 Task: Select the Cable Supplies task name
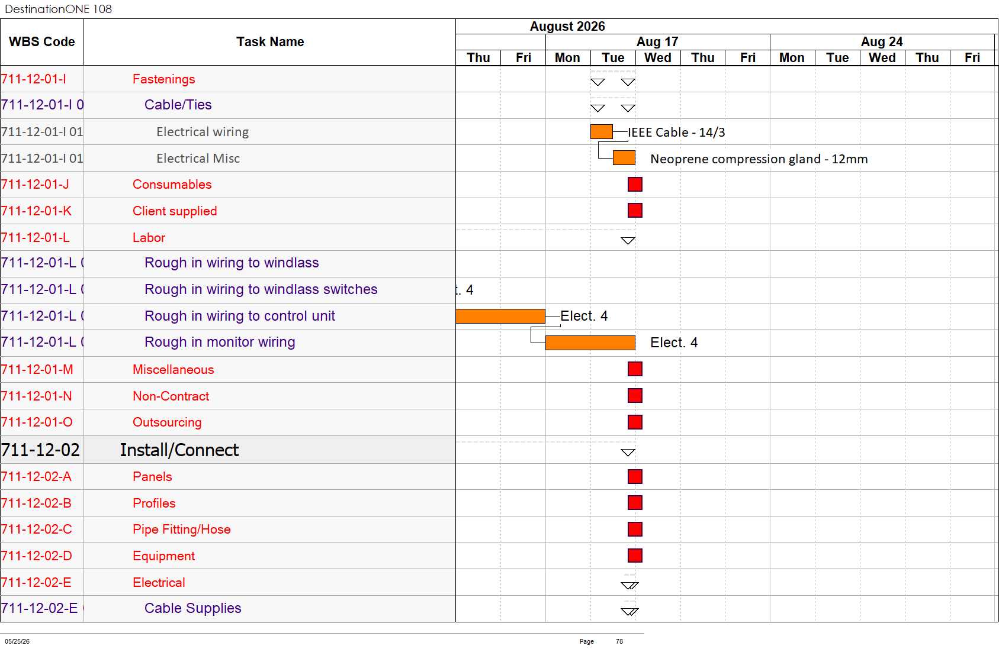tap(193, 608)
